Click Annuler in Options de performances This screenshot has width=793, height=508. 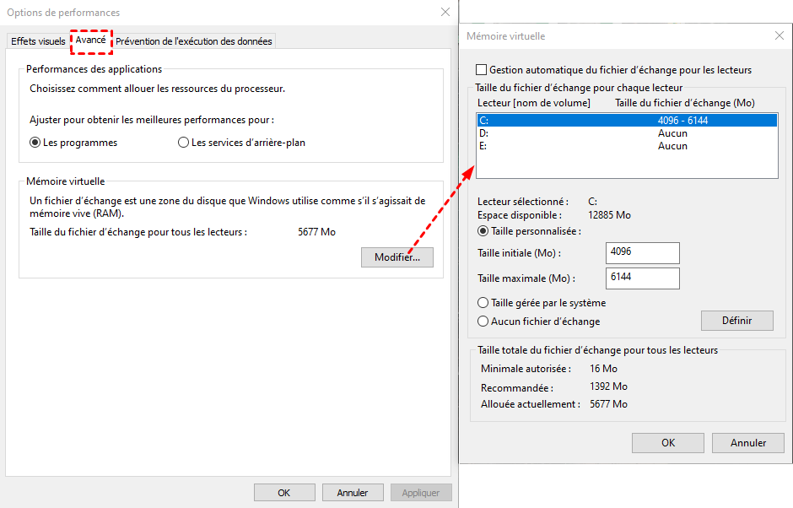coord(352,493)
